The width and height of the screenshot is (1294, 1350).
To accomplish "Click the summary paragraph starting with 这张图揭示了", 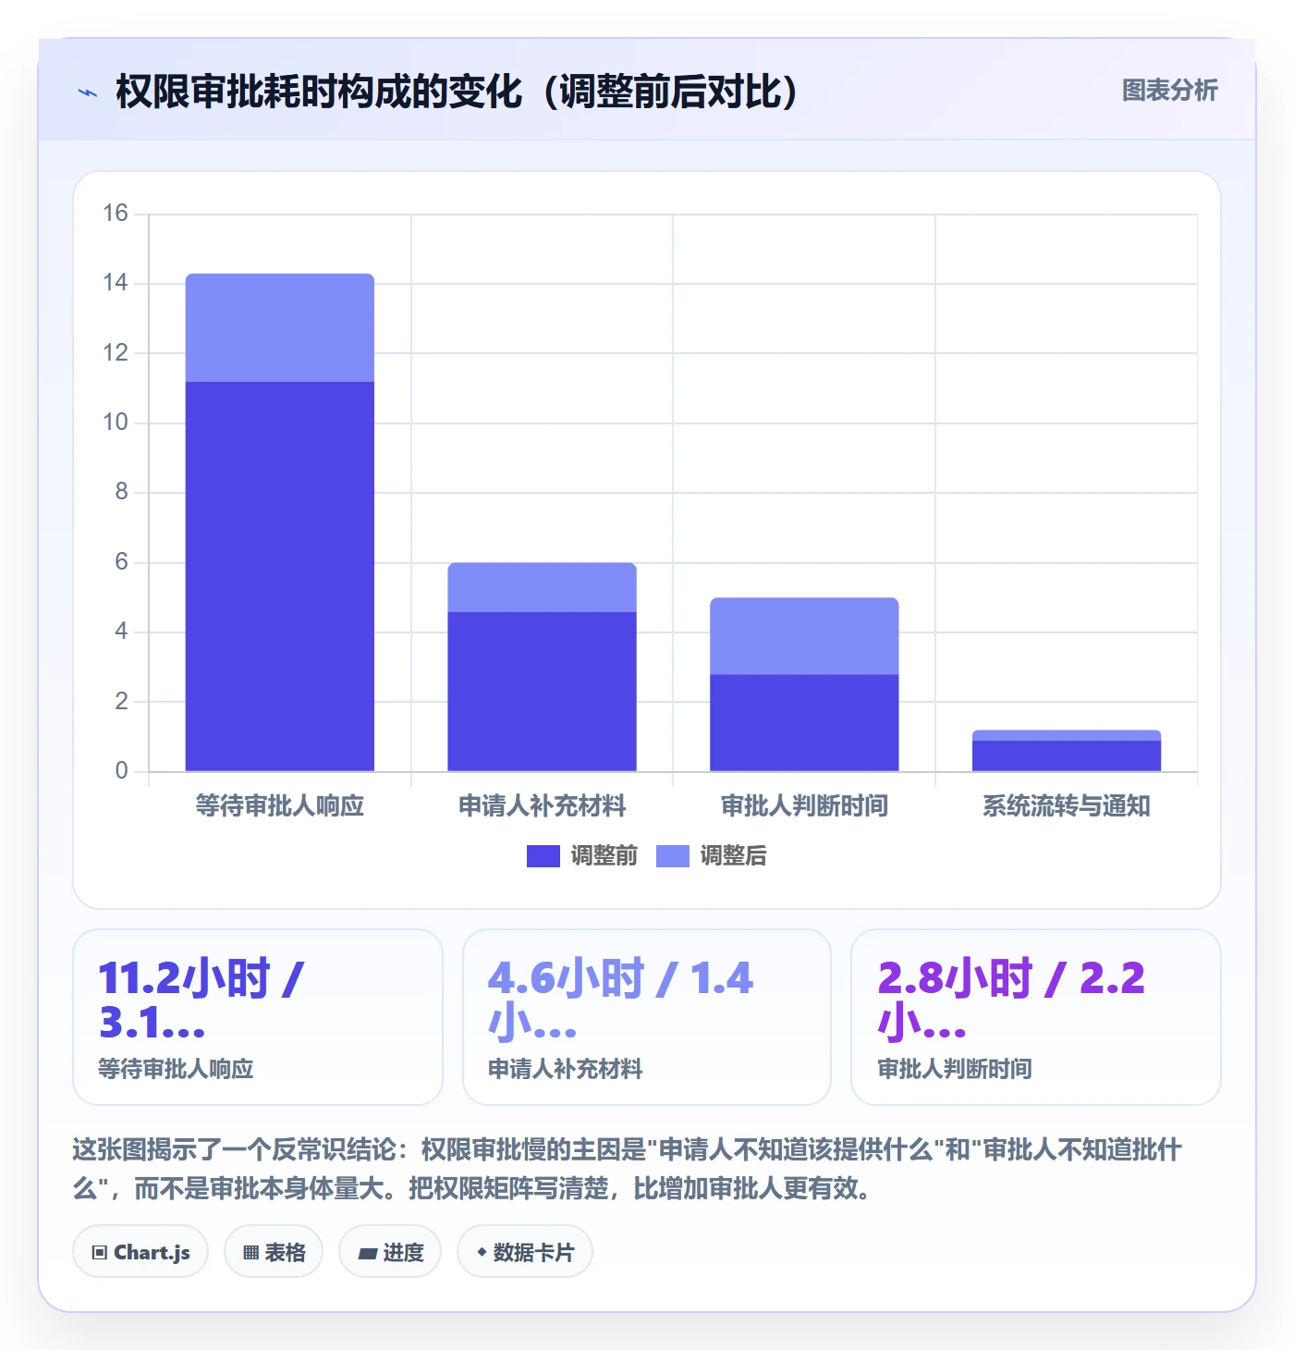I will point(628,1169).
